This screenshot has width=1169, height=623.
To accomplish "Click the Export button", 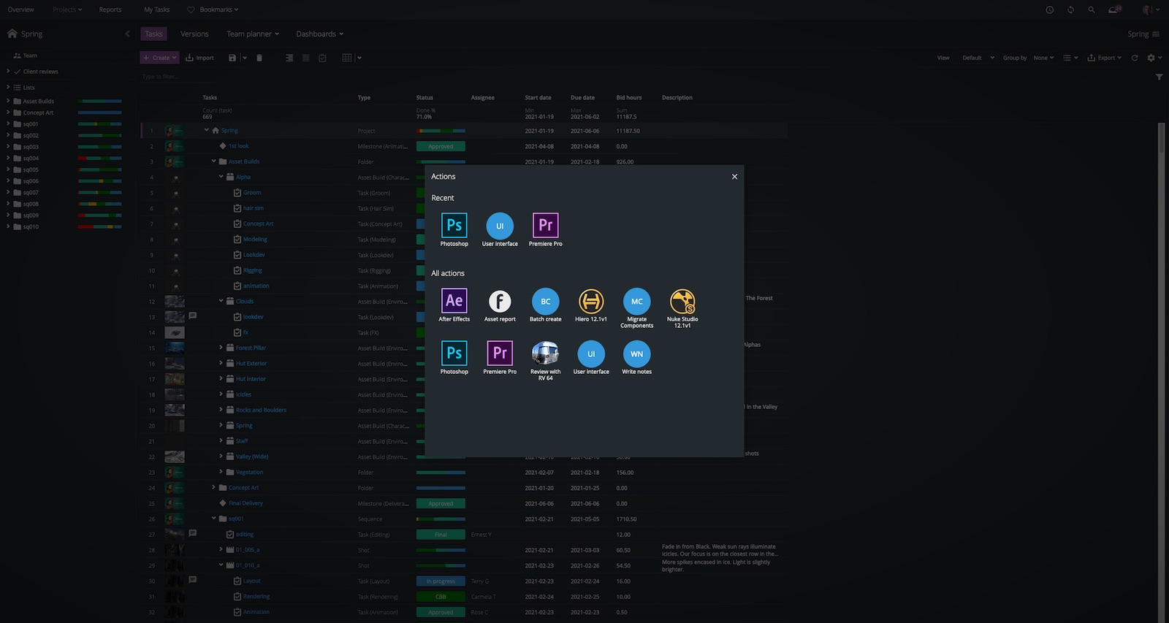I will click(1104, 58).
